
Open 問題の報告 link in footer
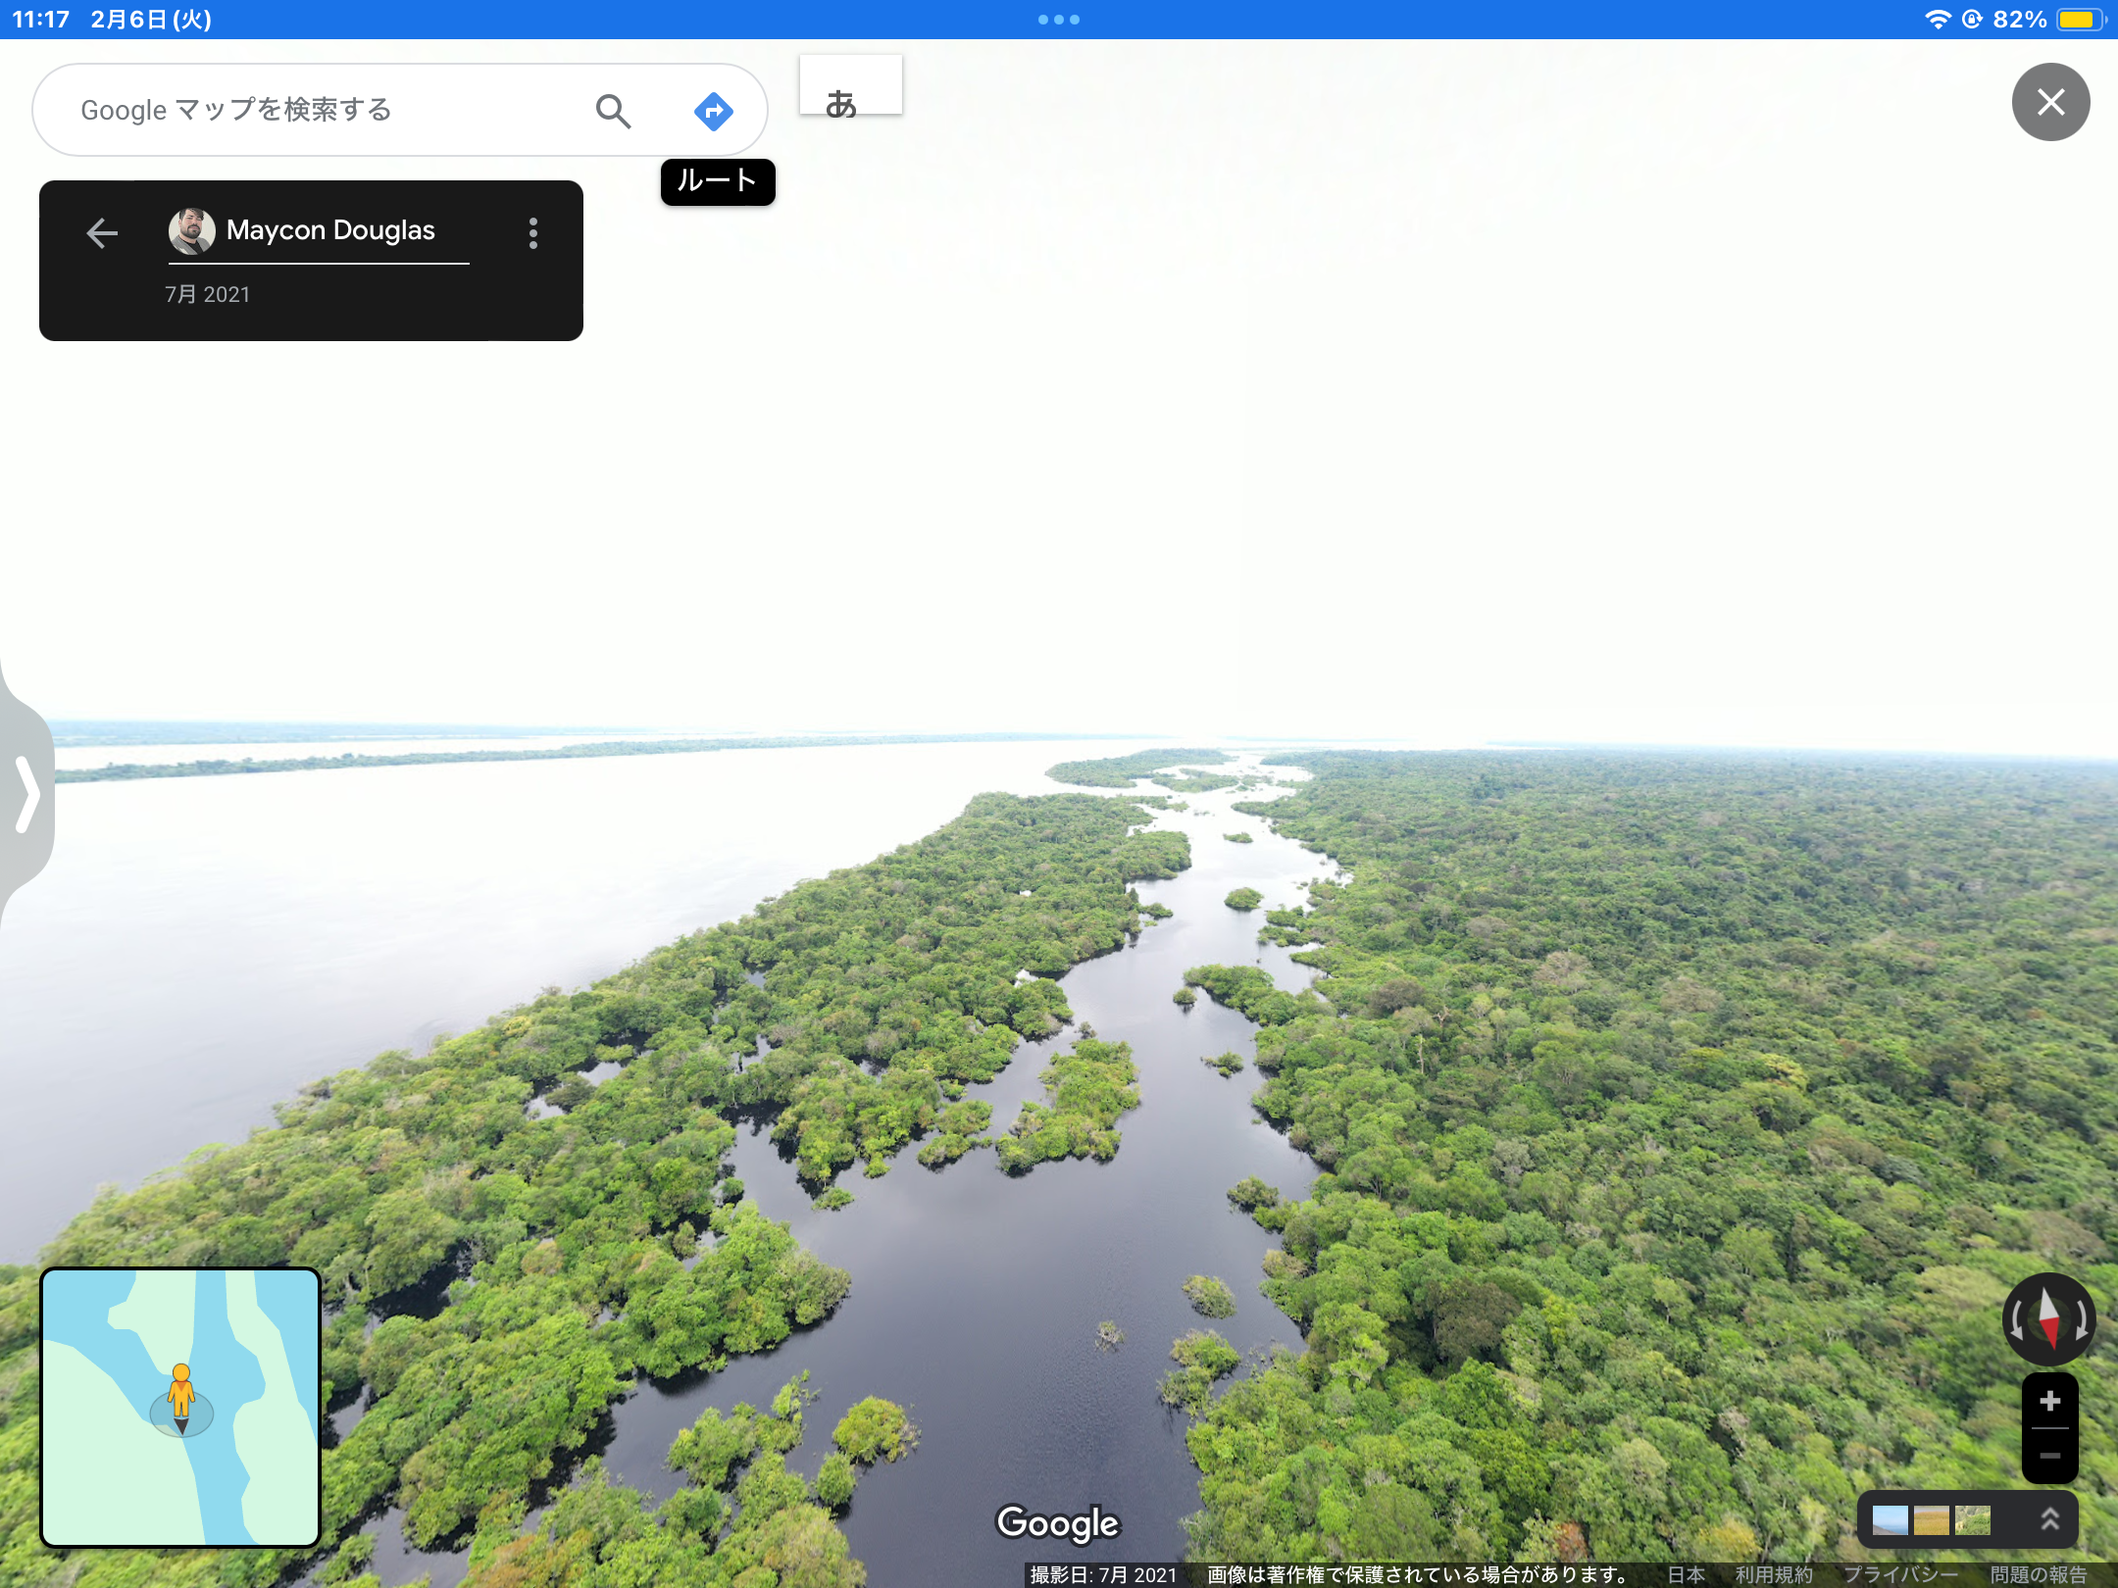[2038, 1574]
